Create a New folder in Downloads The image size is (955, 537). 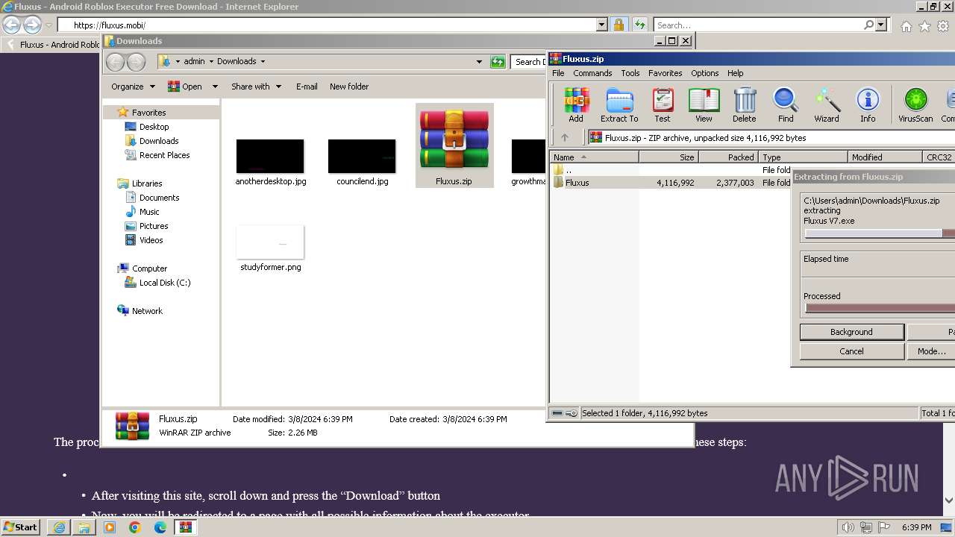[x=349, y=87]
